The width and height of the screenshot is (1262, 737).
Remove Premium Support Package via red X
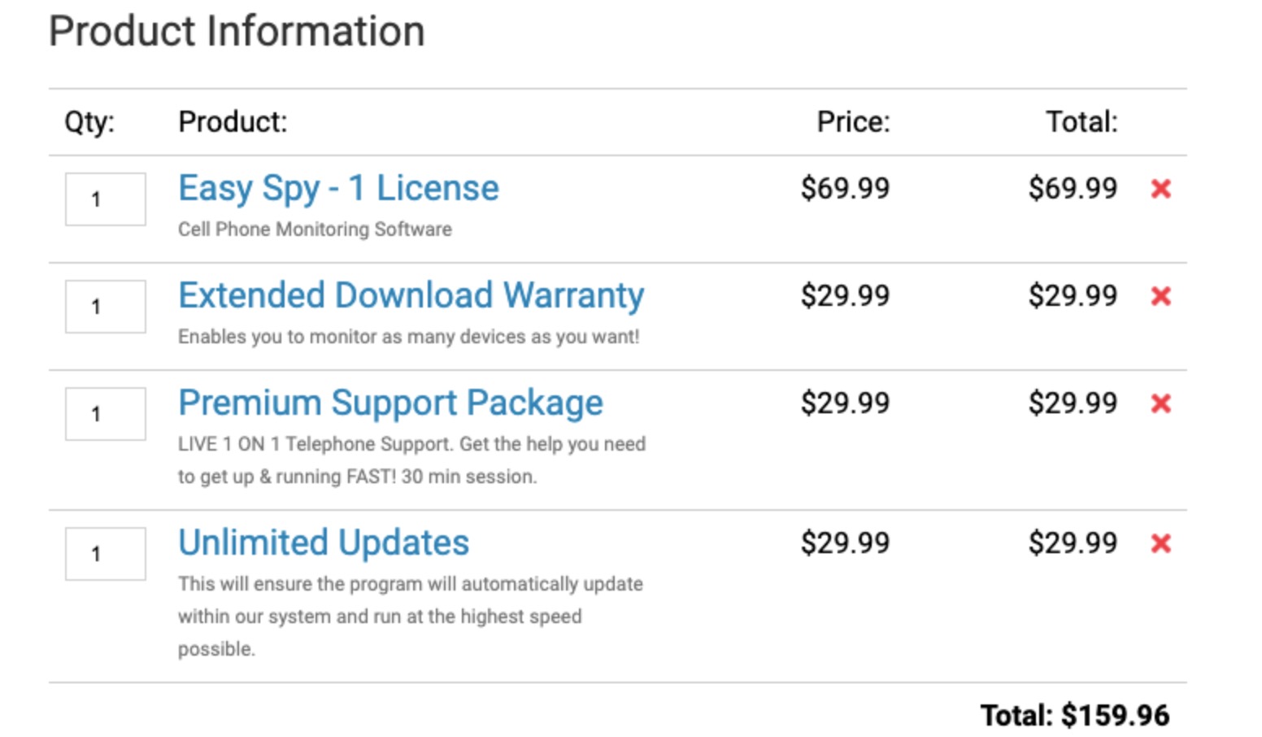(x=1160, y=403)
